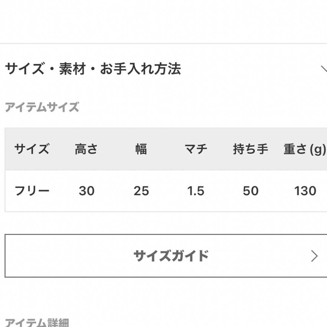The image size is (327, 327).
Task: Click the height value 30
Action: point(87,191)
